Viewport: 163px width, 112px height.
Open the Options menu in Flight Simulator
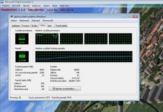[36, 6]
